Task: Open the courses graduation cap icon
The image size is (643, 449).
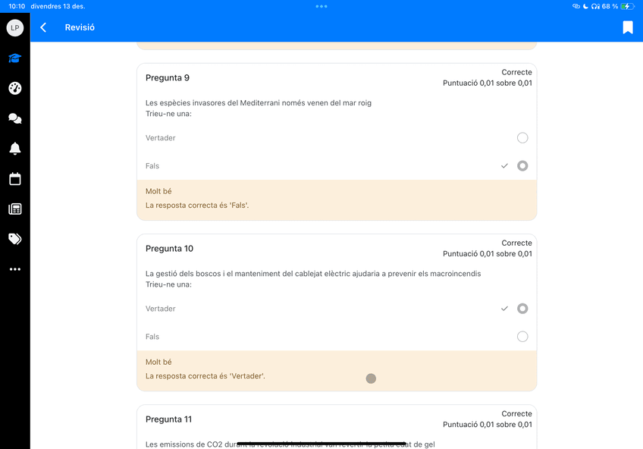Action: point(15,58)
